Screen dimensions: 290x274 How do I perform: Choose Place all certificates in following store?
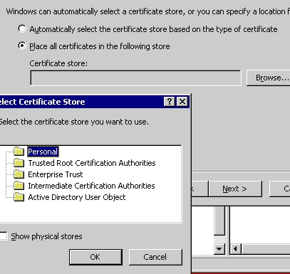coord(22,46)
